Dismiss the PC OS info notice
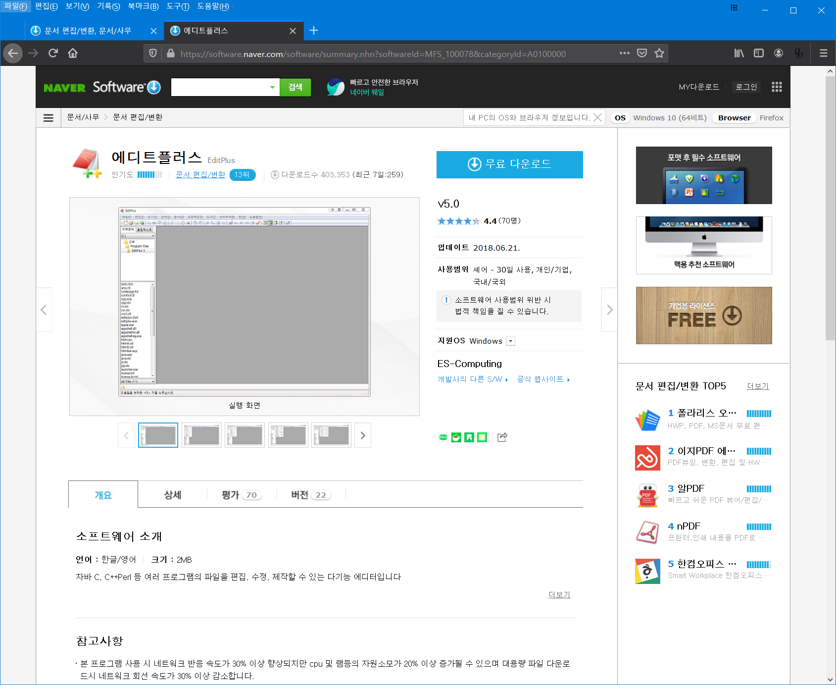The image size is (836, 685). coord(598,117)
